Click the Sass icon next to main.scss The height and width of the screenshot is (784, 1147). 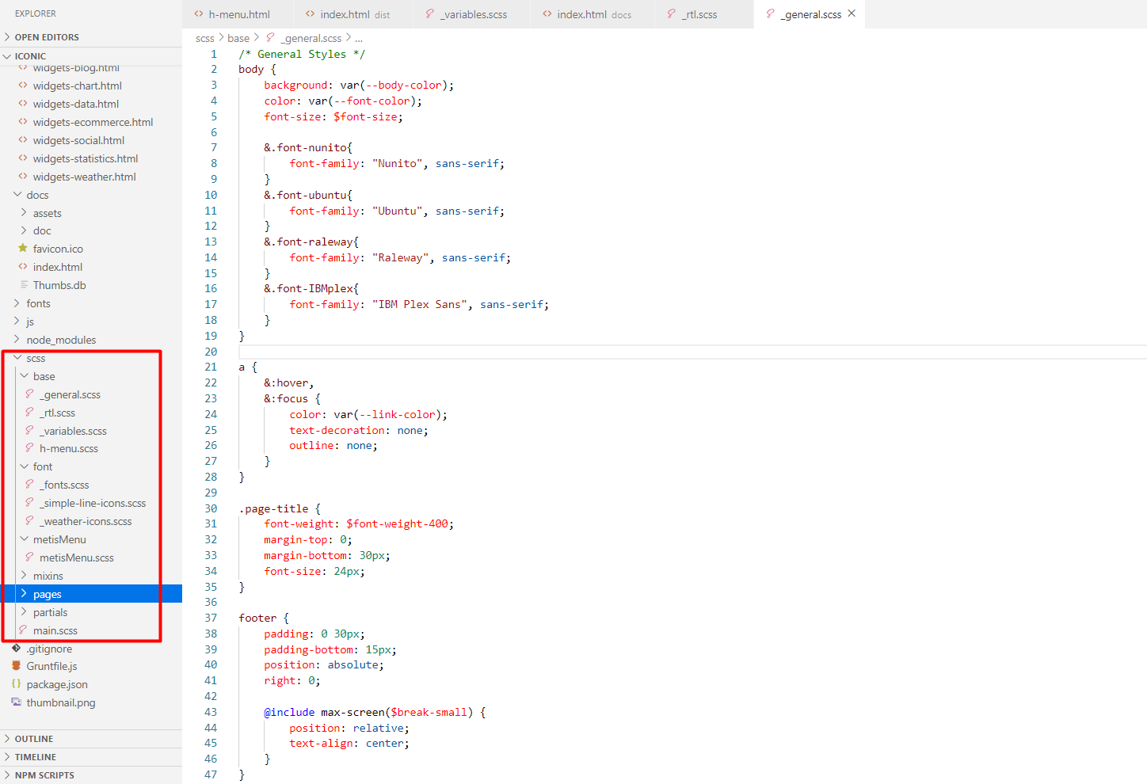pyautogui.click(x=23, y=630)
